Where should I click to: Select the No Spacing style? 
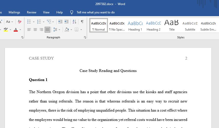117,25
